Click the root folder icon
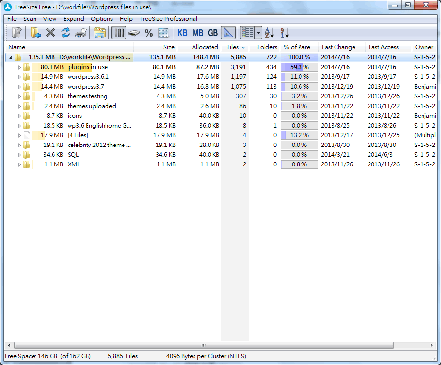The width and height of the screenshot is (441, 365). tap(18, 57)
